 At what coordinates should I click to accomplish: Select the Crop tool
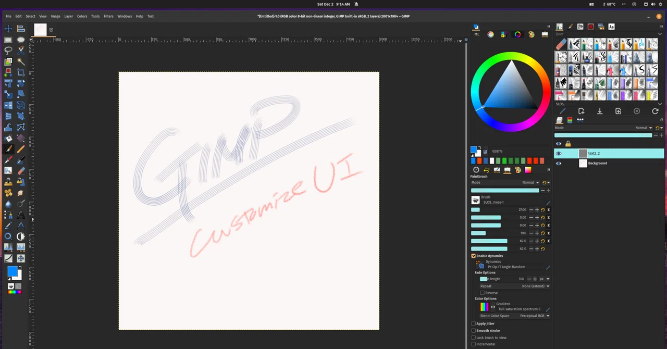21,72
